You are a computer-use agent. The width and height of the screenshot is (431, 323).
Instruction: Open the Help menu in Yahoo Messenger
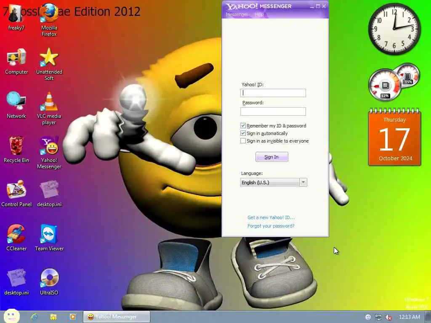click(259, 14)
